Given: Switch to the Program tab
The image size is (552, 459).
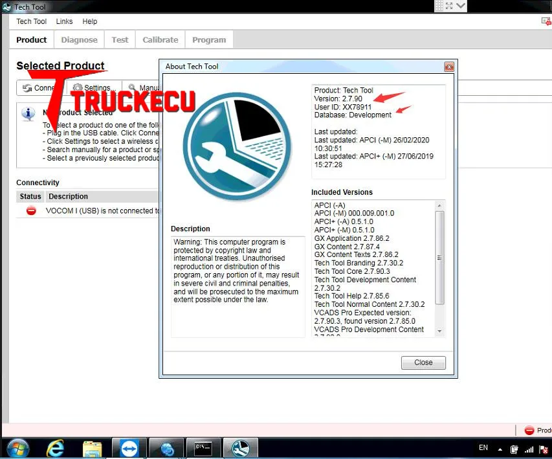Looking at the screenshot, I should coord(209,39).
